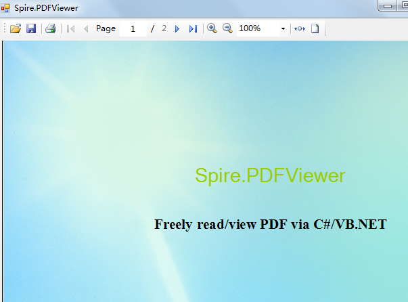408x302 pixels.
Task: Click the 'Page' label in toolbar
Action: click(106, 28)
